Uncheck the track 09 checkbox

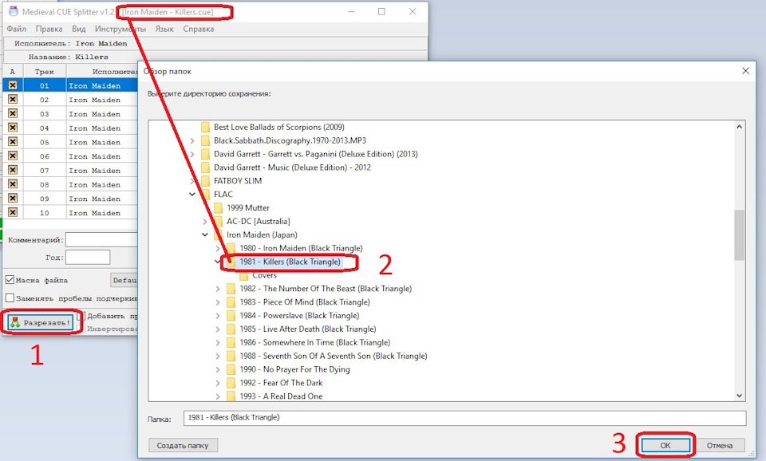tap(13, 199)
